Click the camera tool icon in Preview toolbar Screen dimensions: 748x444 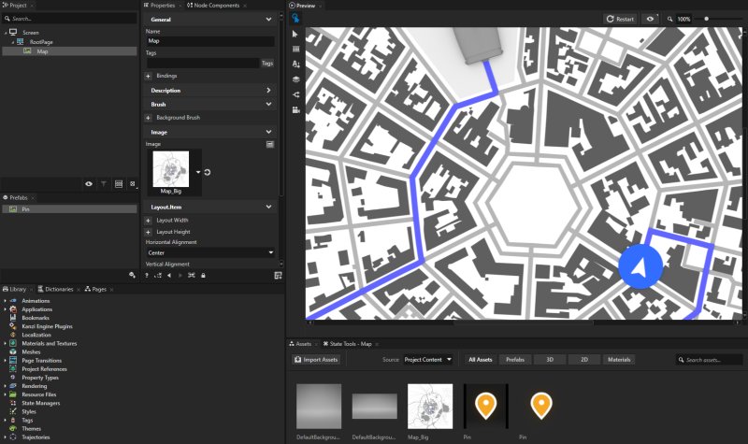coord(295,109)
